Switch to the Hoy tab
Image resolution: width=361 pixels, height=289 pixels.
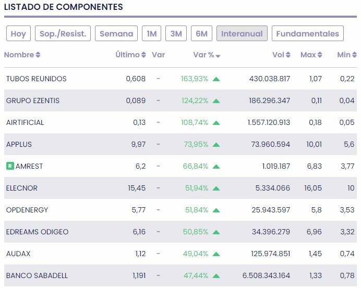pyautogui.click(x=18, y=34)
